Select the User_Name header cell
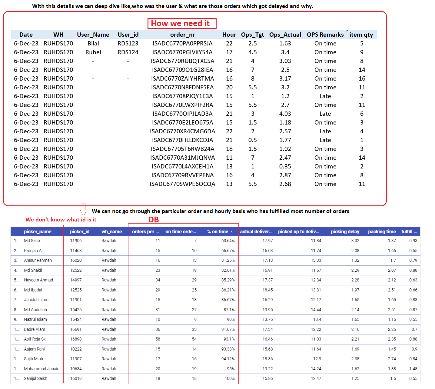The width and height of the screenshot is (435, 389). [x=93, y=35]
